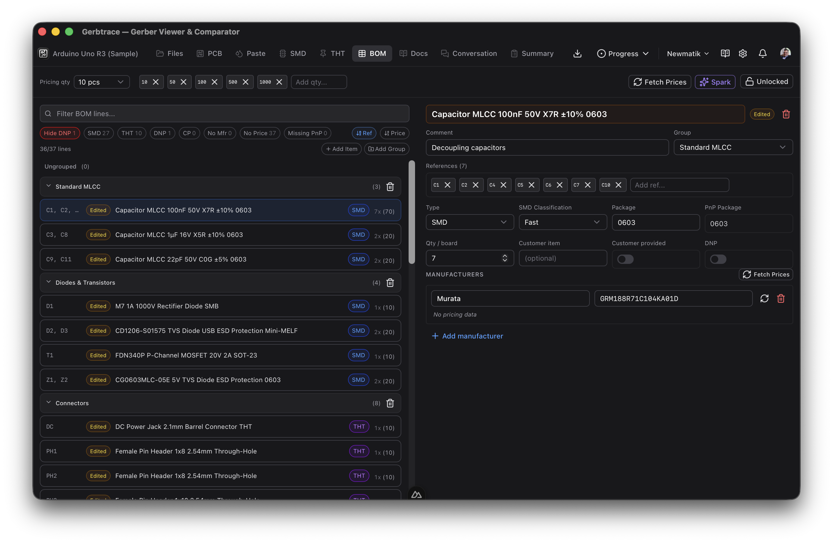
Task: Click the Add Item button
Action: pos(341,149)
